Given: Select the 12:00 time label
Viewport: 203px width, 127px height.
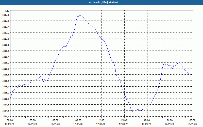Looking at the screenshot, I should pos(101,120).
